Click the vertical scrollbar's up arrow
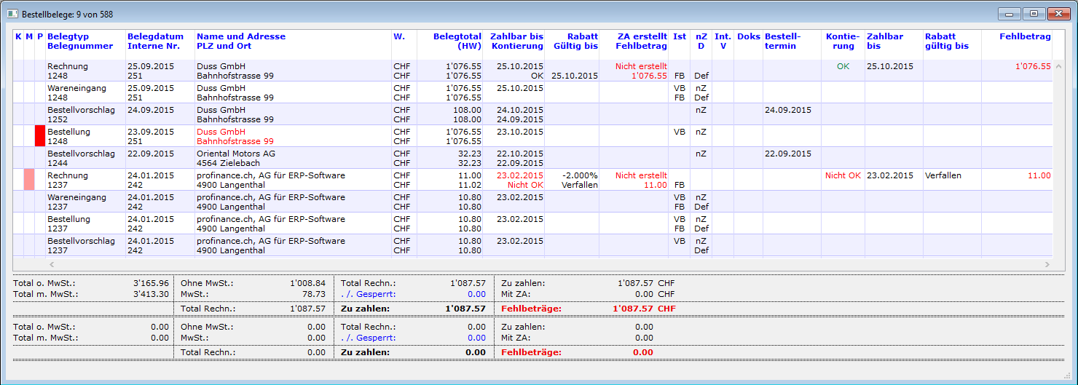 [x=1060, y=66]
